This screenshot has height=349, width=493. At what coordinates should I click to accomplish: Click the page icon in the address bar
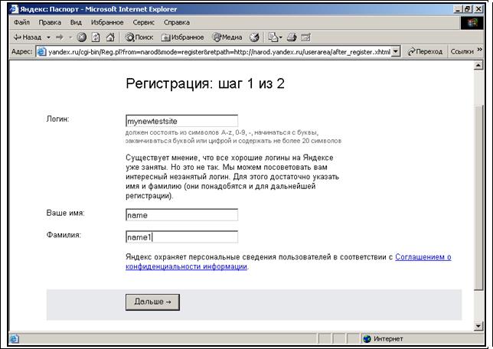[41, 51]
